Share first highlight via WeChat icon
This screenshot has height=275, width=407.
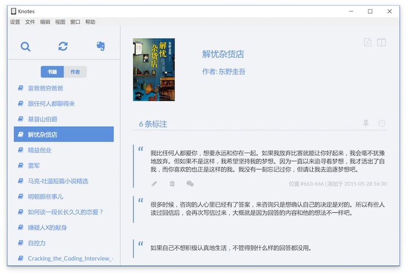pyautogui.click(x=190, y=184)
